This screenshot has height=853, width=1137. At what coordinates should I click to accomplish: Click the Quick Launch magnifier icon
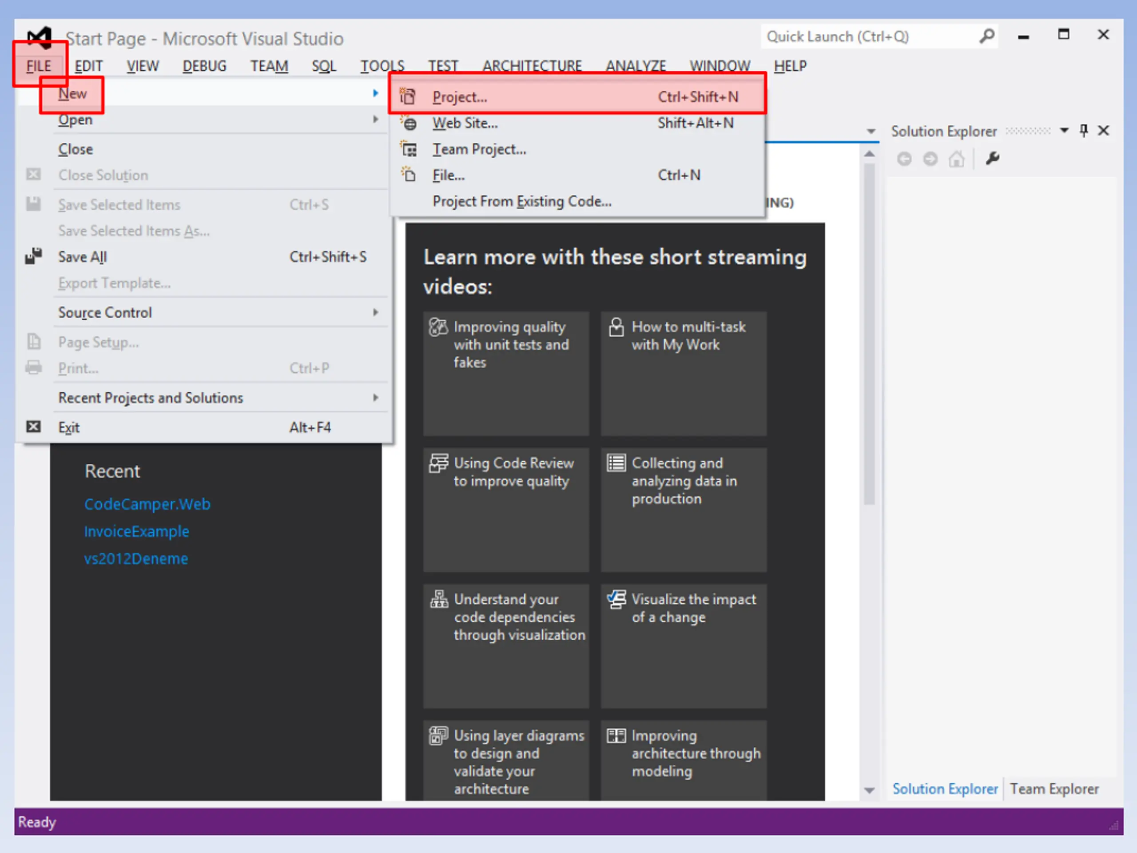pyautogui.click(x=986, y=36)
